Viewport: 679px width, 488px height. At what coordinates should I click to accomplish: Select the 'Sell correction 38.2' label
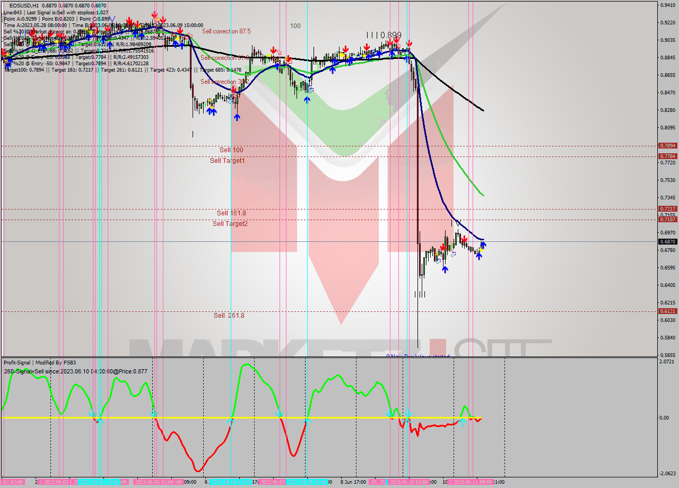pyautogui.click(x=224, y=82)
